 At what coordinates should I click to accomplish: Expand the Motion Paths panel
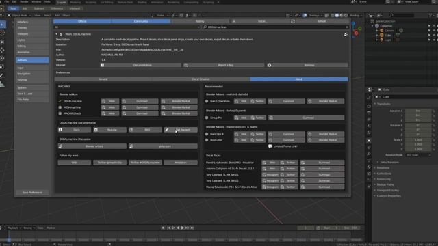[385, 184]
